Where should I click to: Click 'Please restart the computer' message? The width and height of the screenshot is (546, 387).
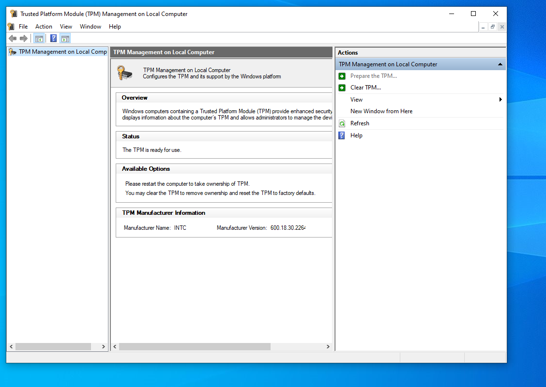tap(187, 184)
